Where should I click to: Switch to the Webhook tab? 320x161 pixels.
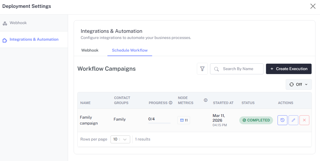coord(90,50)
